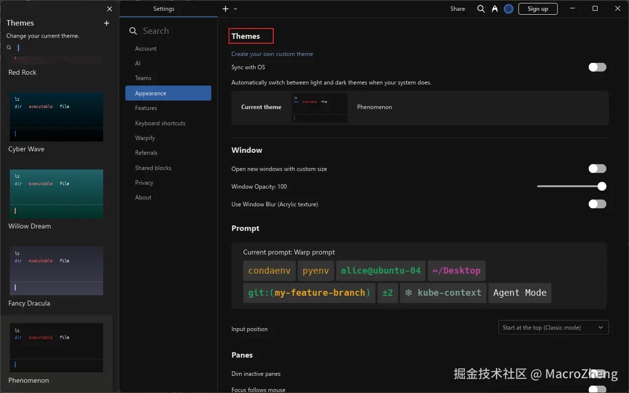Click the pyenv prompt chip
The image size is (629, 393).
[x=316, y=271]
